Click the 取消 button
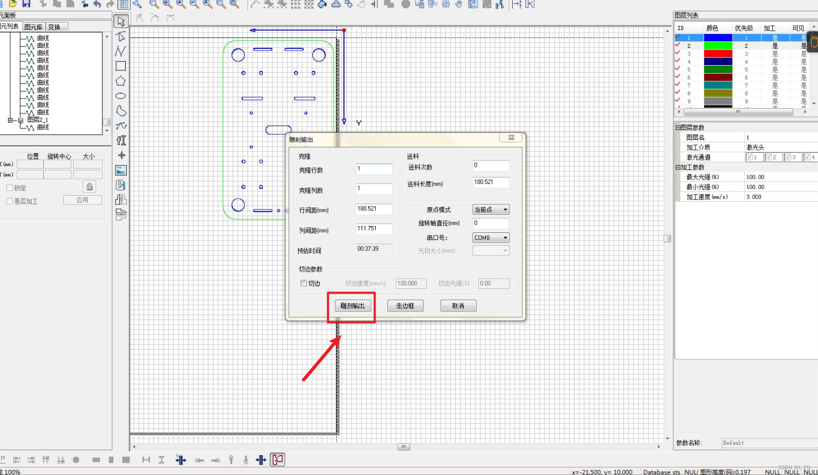 [458, 306]
